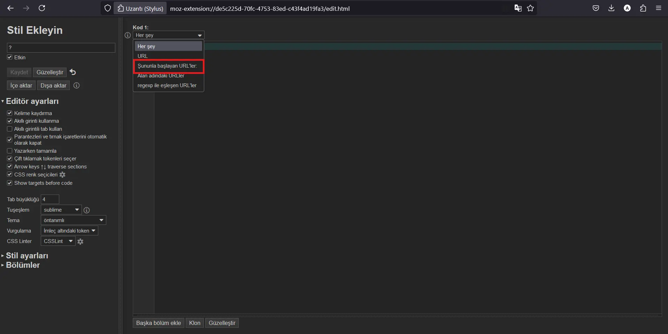Open the extensions puzzle icon
The image size is (668, 334).
tap(643, 8)
